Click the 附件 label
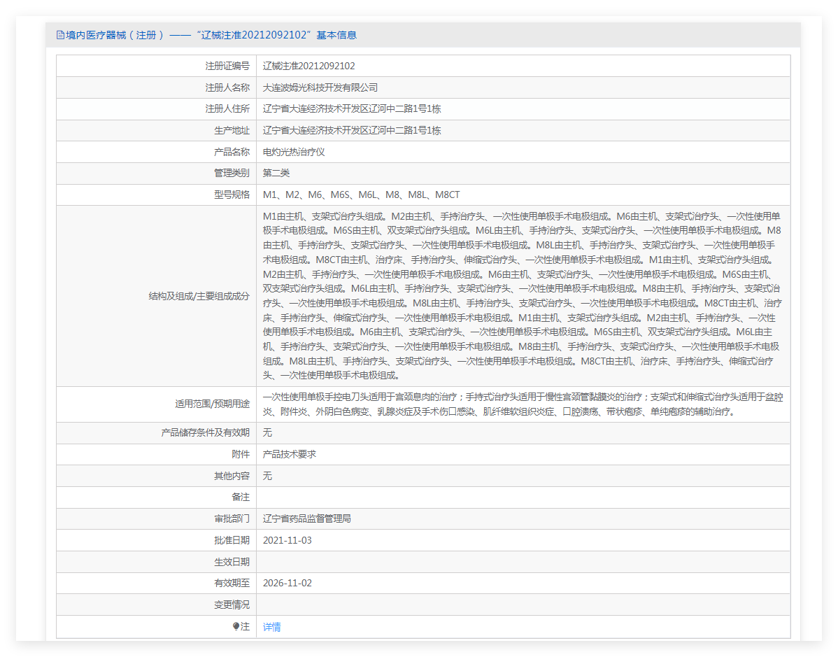Viewport: 838px width, 657px height. click(x=241, y=454)
